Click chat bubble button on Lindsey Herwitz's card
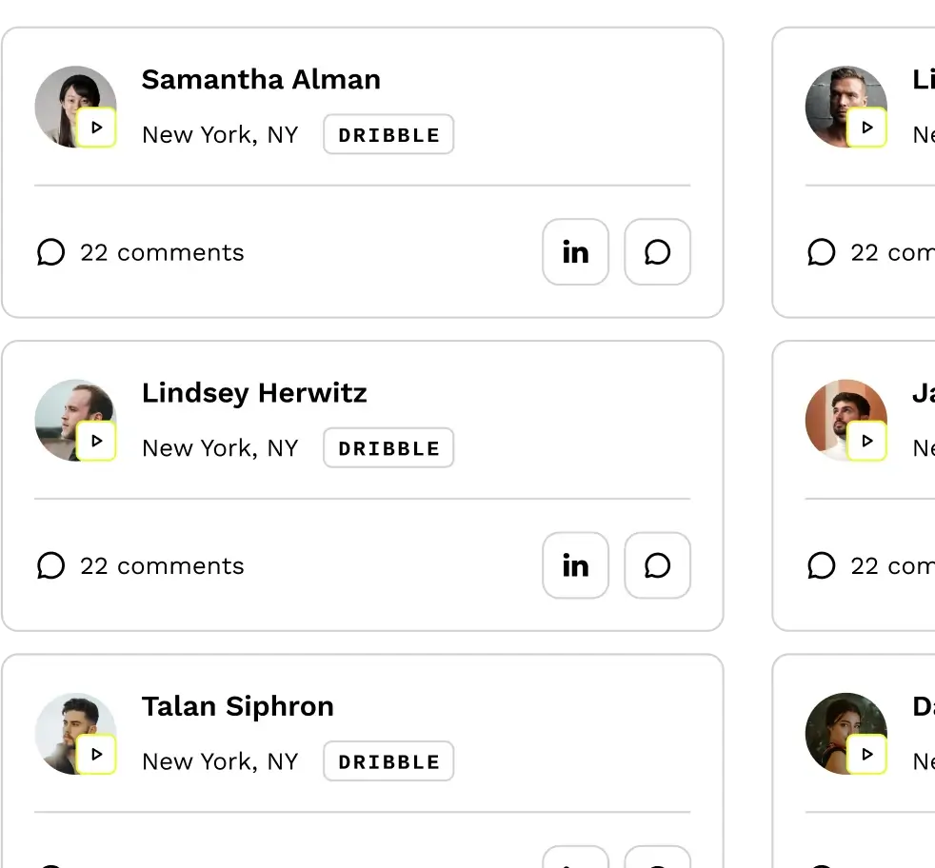The image size is (935, 868). 657,565
